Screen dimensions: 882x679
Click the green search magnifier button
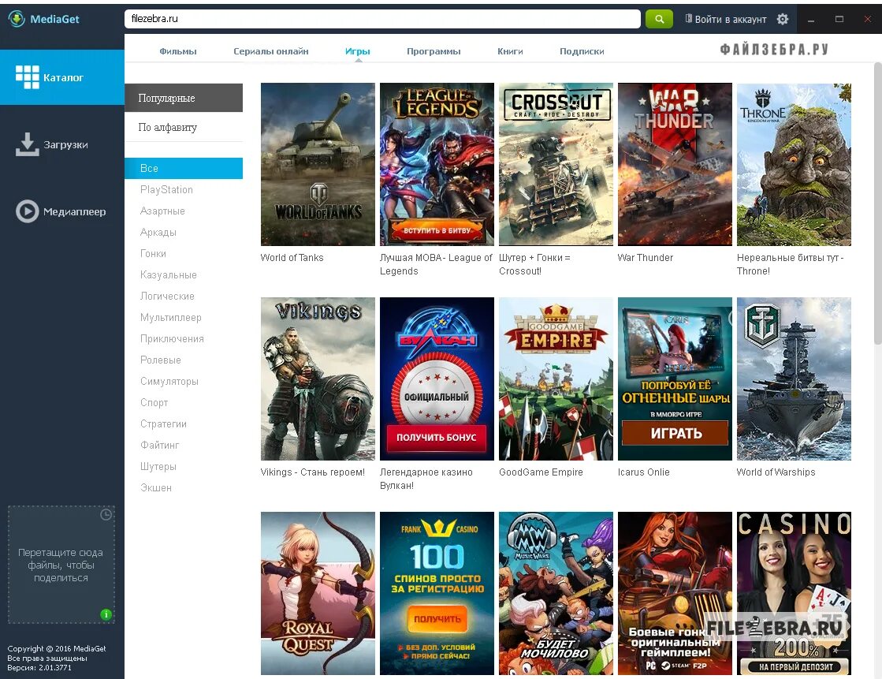[659, 19]
